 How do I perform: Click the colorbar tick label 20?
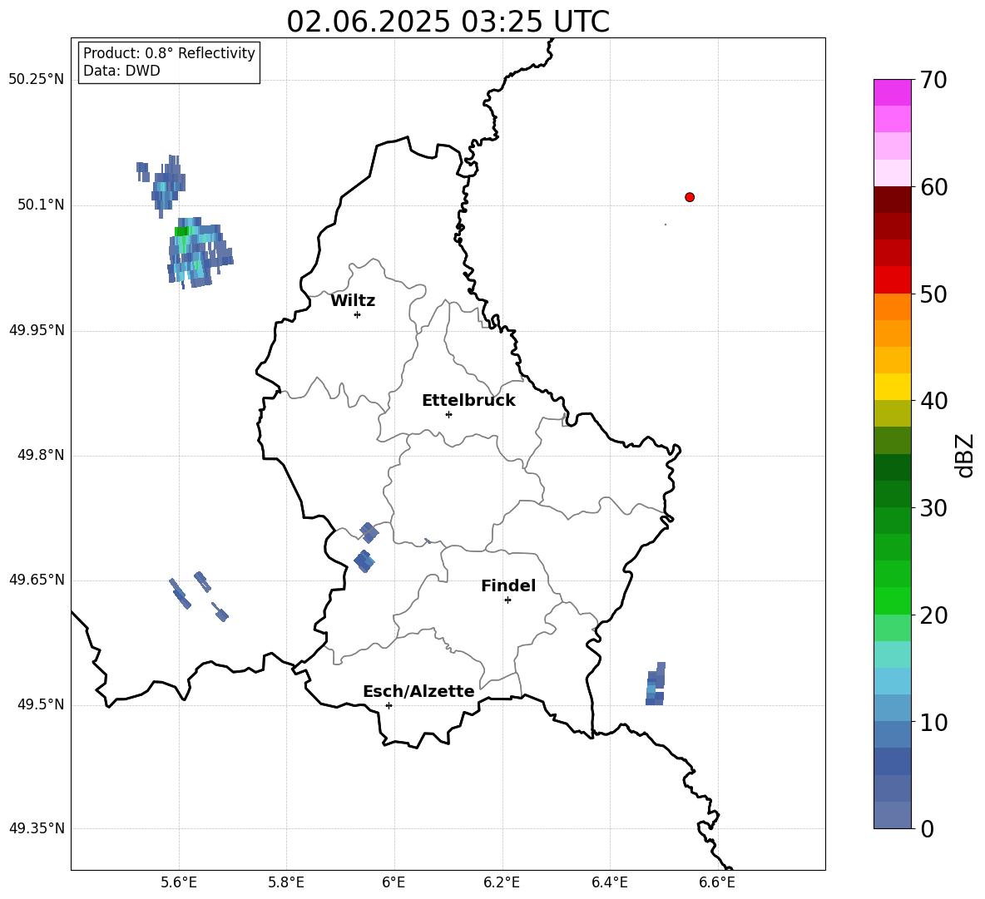(x=933, y=615)
